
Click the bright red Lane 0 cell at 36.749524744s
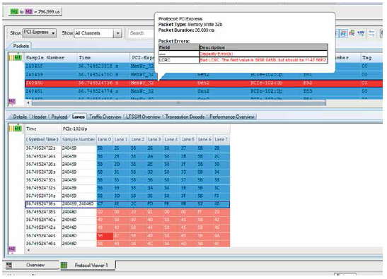click(x=105, y=236)
